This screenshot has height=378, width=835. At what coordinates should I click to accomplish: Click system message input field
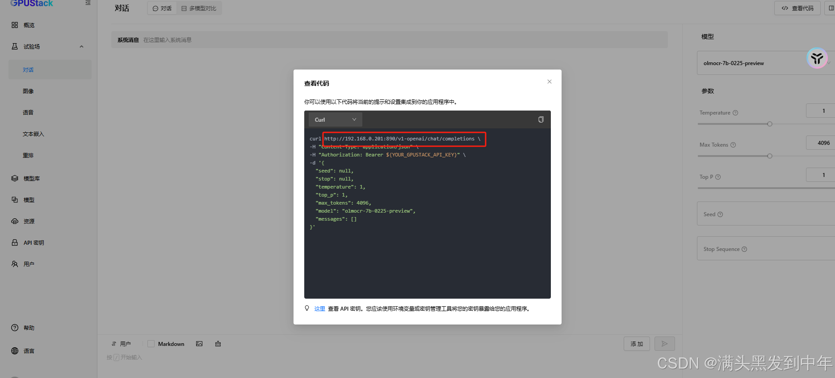(x=390, y=40)
